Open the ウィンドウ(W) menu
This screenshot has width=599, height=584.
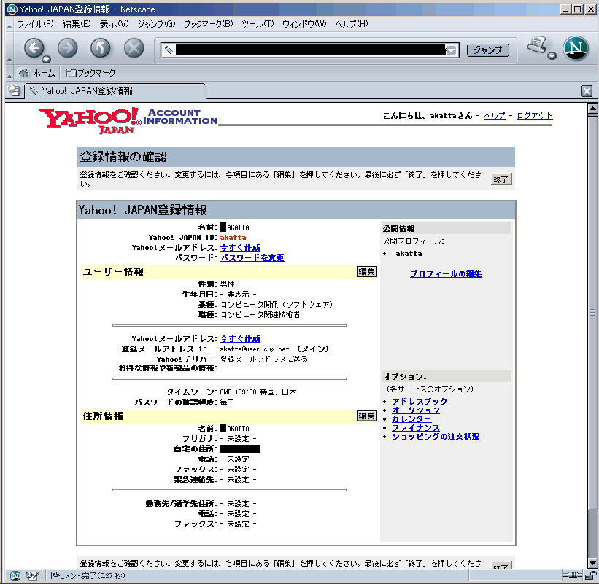pos(304,24)
